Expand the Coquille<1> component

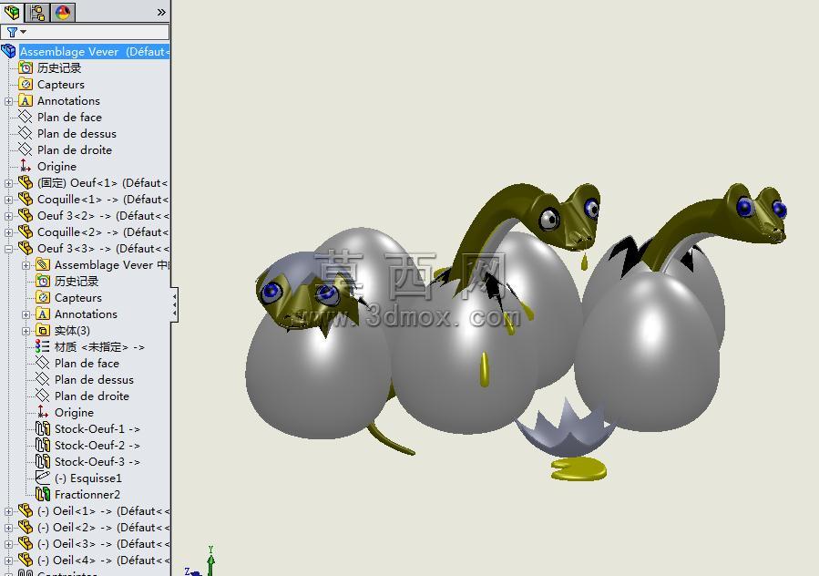8,200
